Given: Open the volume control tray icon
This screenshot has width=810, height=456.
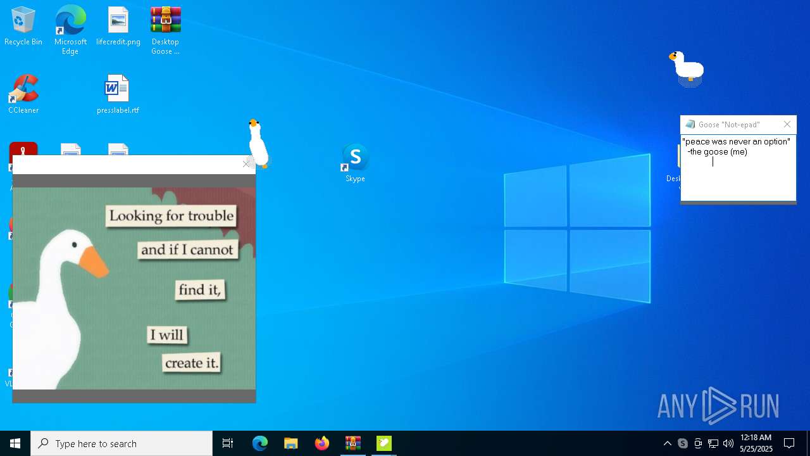Looking at the screenshot, I should click(x=728, y=443).
